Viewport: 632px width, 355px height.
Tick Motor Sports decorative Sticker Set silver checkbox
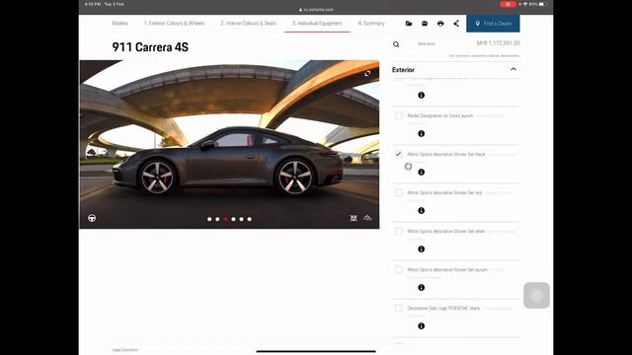click(x=399, y=231)
